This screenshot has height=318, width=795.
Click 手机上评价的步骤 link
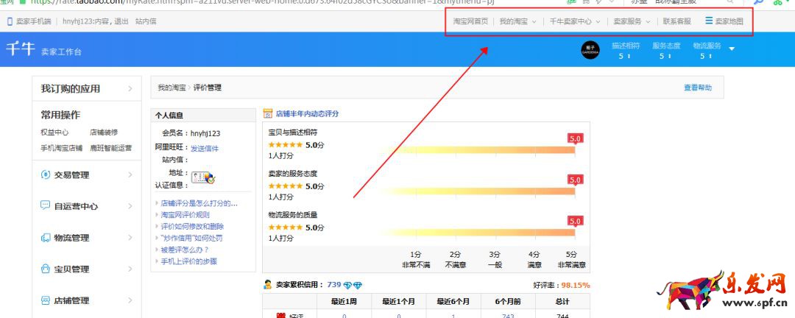point(188,261)
